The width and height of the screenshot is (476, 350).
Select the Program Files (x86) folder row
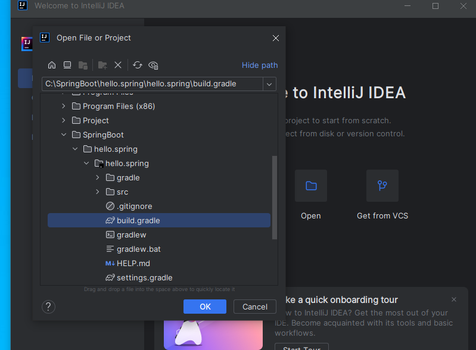tap(159, 106)
